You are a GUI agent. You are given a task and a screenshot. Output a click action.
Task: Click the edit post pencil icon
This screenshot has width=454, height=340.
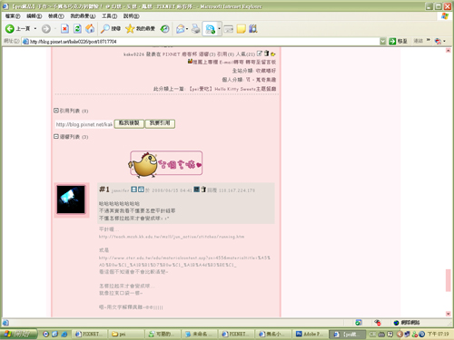pyautogui.click(x=260, y=53)
